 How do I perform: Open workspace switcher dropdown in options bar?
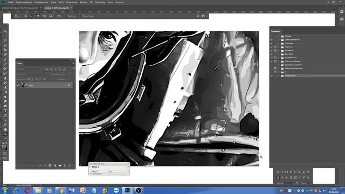(204, 16)
